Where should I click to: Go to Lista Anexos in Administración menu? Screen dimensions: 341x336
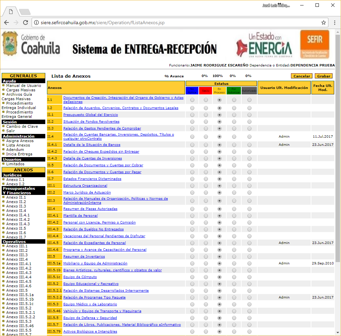18,145
